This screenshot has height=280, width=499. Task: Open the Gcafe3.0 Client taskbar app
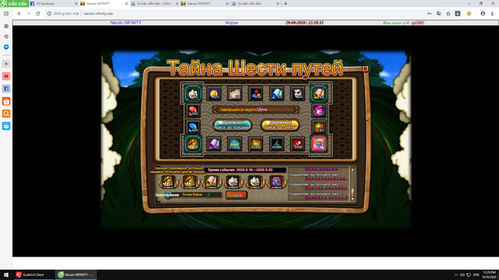click(x=32, y=275)
